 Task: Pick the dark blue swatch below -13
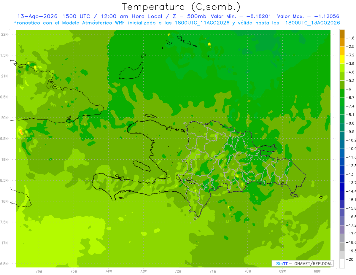342,178
